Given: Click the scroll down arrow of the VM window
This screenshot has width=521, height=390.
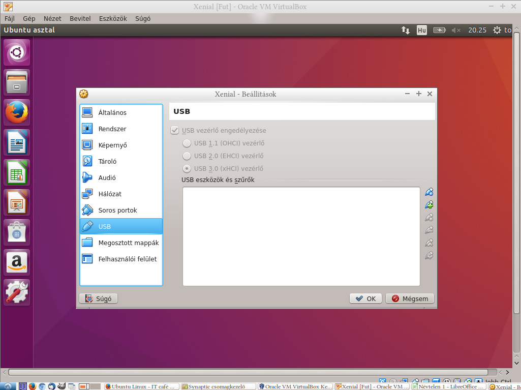Looking at the screenshot, I should (x=517, y=364).
